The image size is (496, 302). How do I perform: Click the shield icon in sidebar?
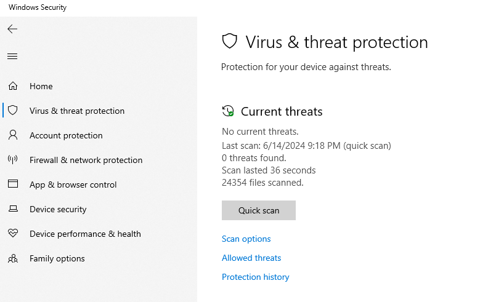[13, 111]
